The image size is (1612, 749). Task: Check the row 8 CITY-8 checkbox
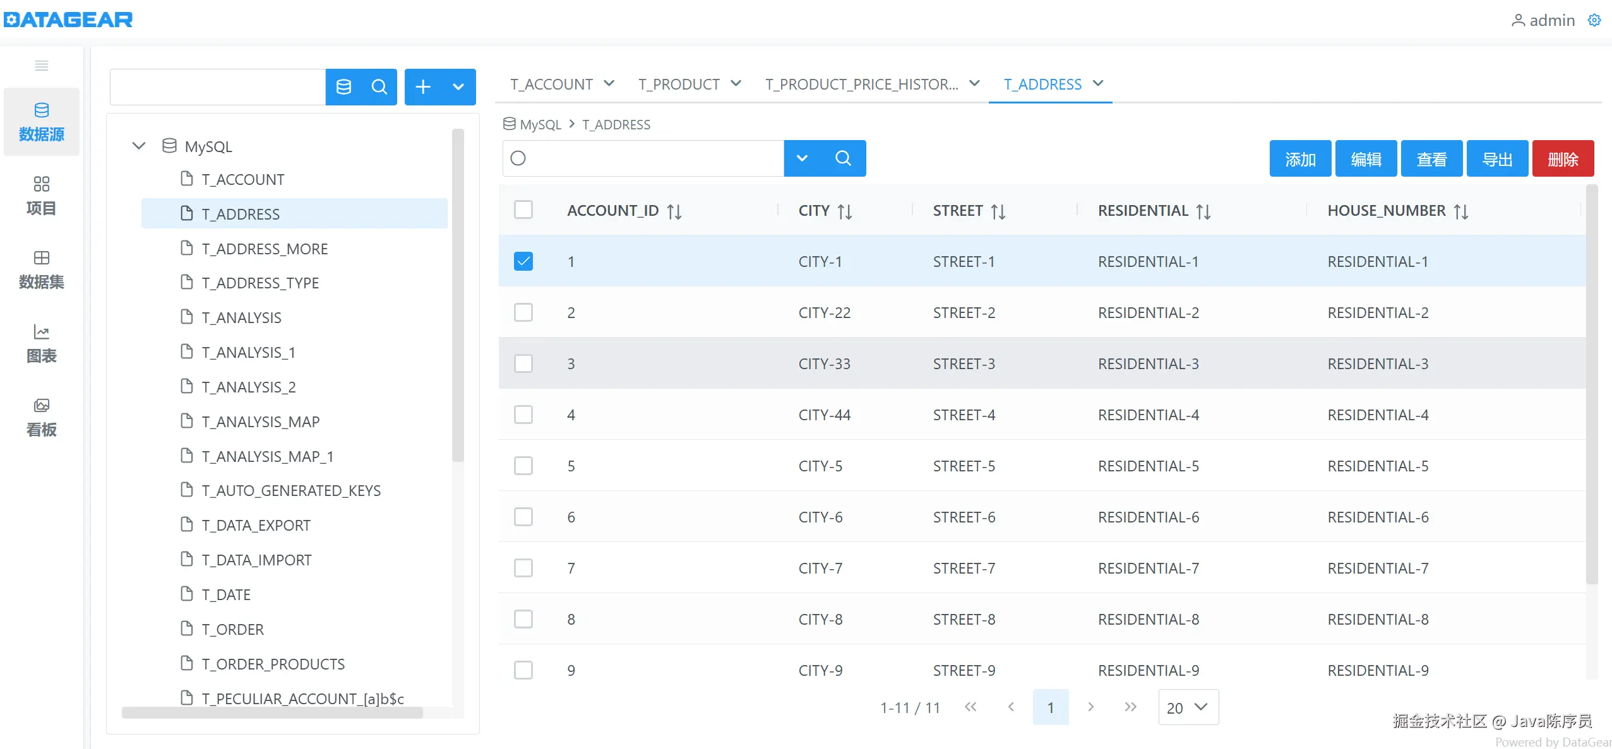coord(523,618)
